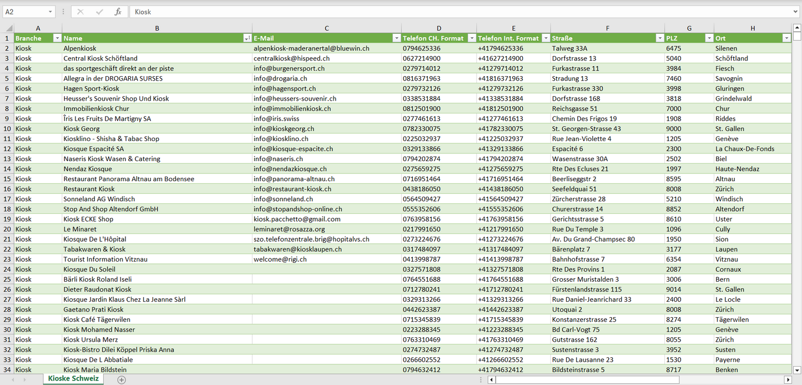
Task: Select row 15 header
Action: pyautogui.click(x=7, y=179)
